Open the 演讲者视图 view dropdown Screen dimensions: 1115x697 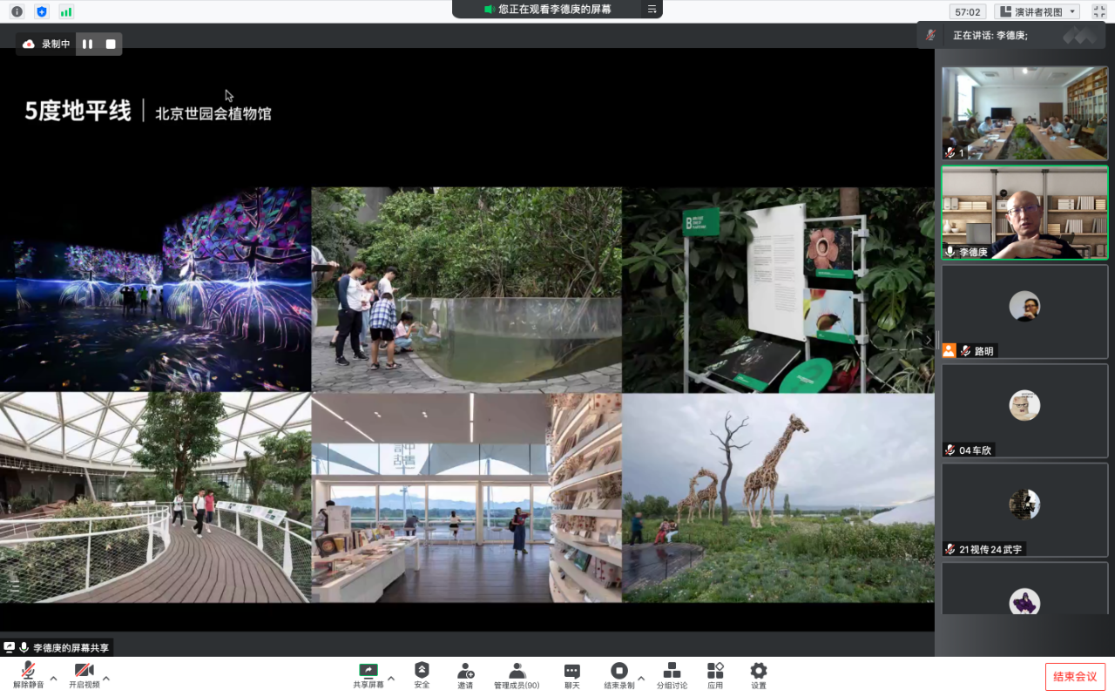pyautogui.click(x=1037, y=11)
